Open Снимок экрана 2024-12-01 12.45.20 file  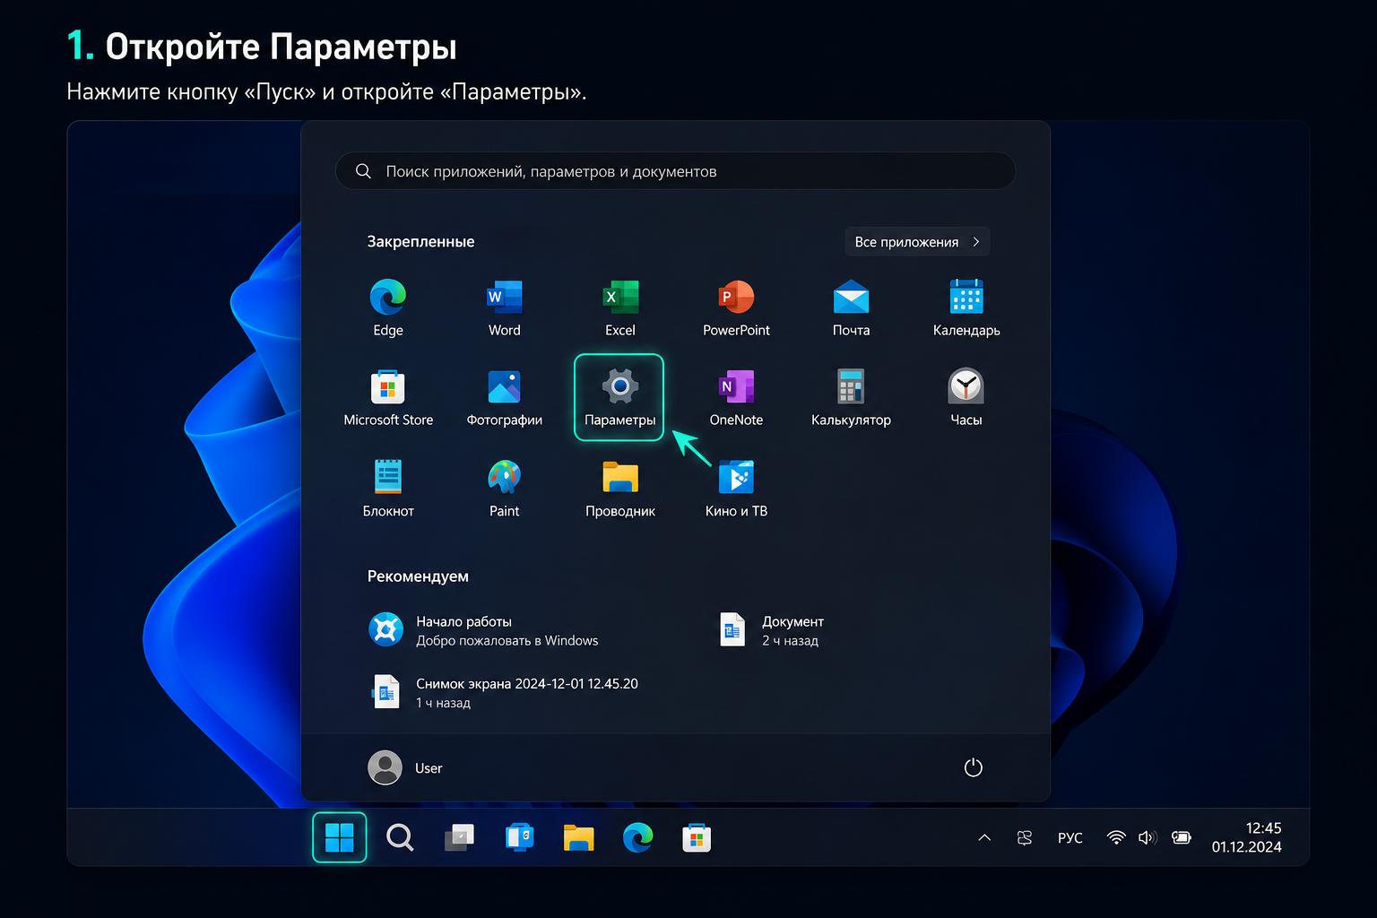tap(505, 692)
